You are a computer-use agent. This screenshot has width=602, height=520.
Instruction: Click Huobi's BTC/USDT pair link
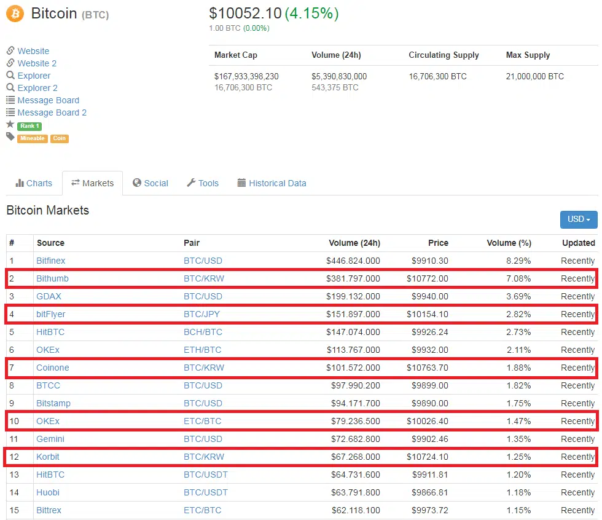click(205, 492)
